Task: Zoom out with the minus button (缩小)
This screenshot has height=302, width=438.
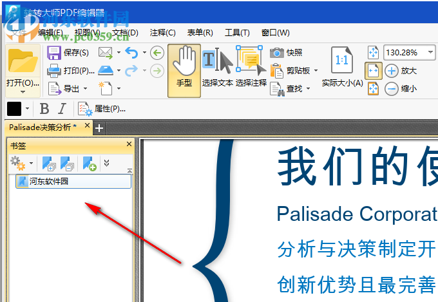Action: pos(392,89)
